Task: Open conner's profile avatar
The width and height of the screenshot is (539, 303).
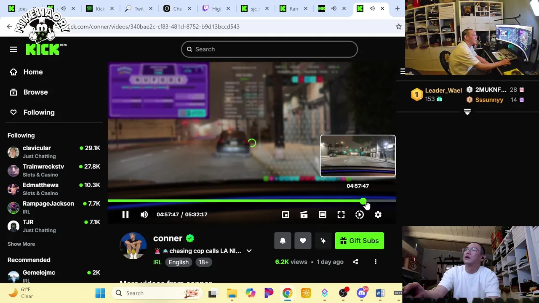Action: coord(133,245)
